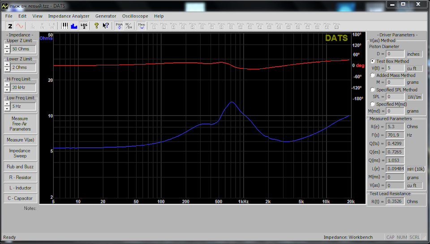Open the Oscilloscope menu
The height and width of the screenshot is (244, 430).
[x=135, y=16]
